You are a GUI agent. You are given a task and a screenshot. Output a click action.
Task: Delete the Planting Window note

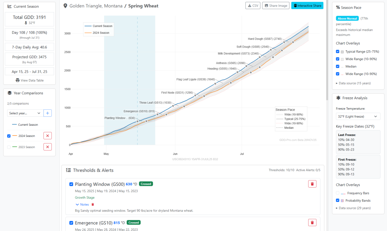click(x=92, y=205)
